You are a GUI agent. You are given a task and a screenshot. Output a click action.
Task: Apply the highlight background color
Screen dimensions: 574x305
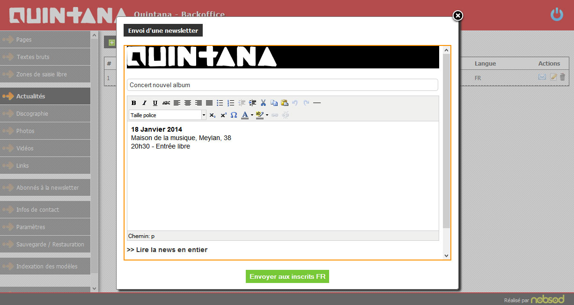tap(260, 115)
